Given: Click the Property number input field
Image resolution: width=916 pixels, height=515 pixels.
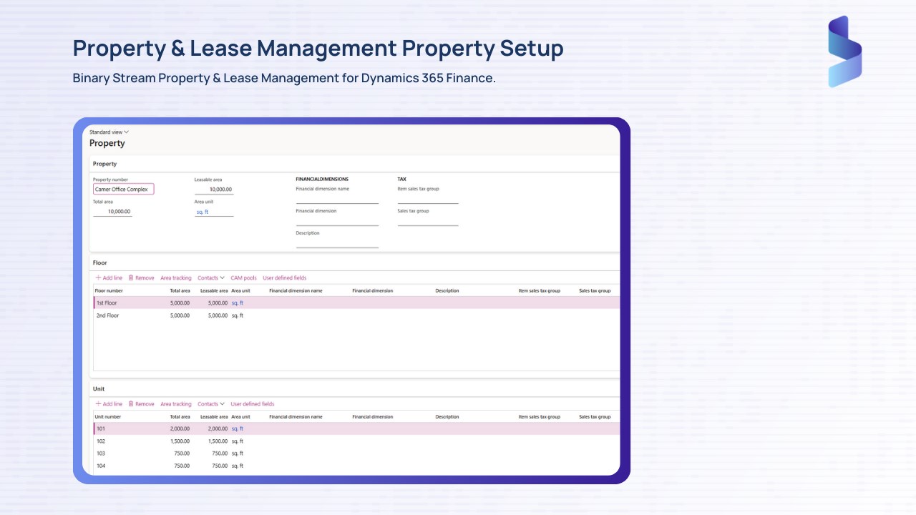Looking at the screenshot, I should point(123,190).
